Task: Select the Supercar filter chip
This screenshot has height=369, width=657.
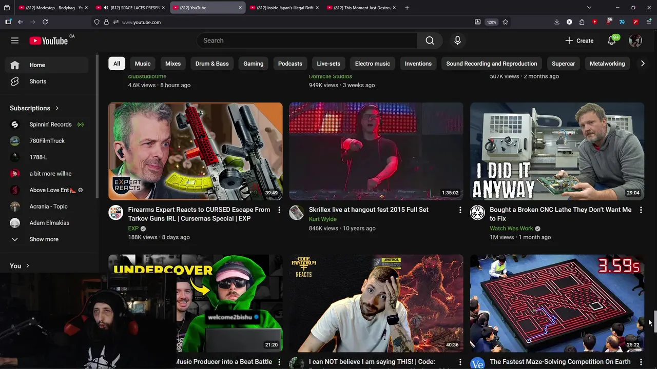Action: pyautogui.click(x=563, y=64)
